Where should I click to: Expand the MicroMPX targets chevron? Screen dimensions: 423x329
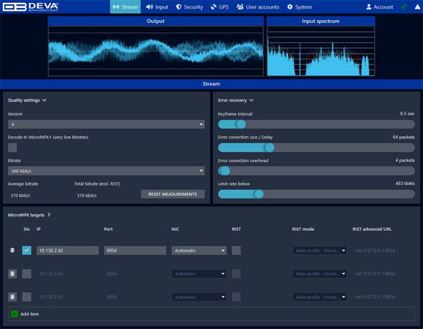click(49, 214)
